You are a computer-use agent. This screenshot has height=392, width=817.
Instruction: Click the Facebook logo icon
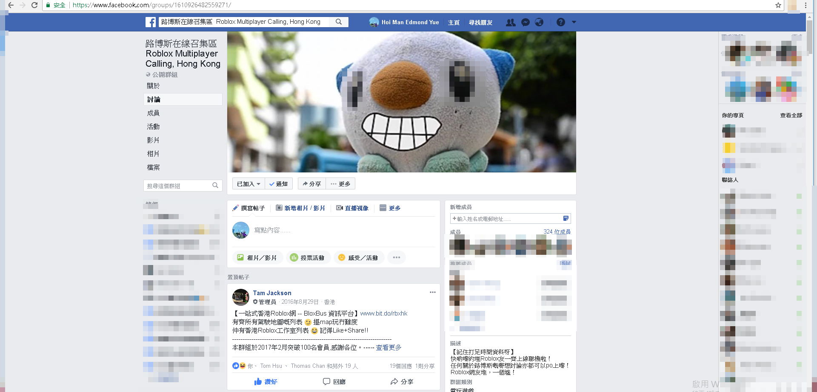[151, 22]
